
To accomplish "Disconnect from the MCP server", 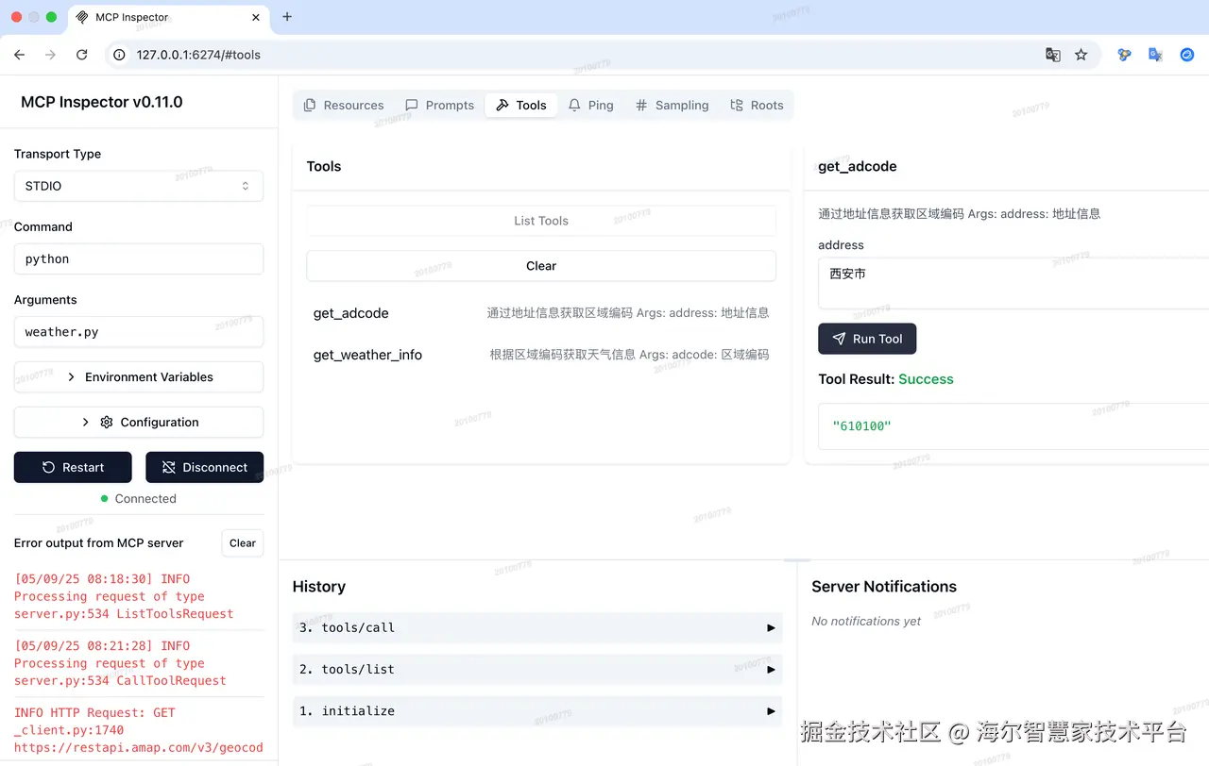I will [x=205, y=468].
